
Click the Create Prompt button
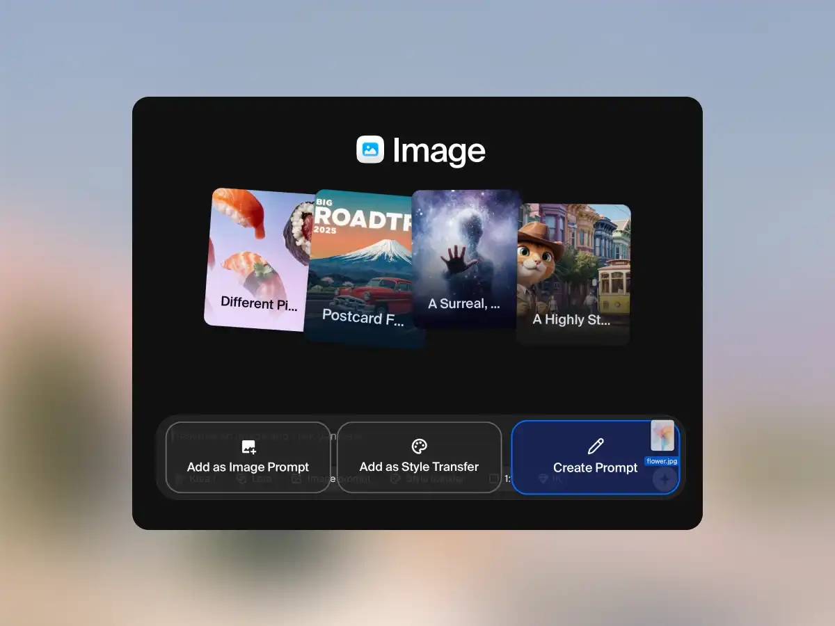coord(595,458)
